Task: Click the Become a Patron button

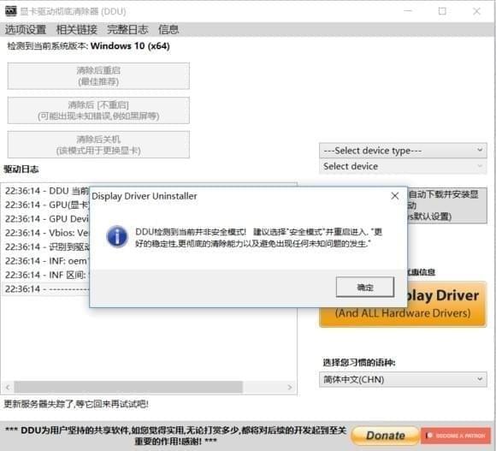Action: tap(456, 436)
